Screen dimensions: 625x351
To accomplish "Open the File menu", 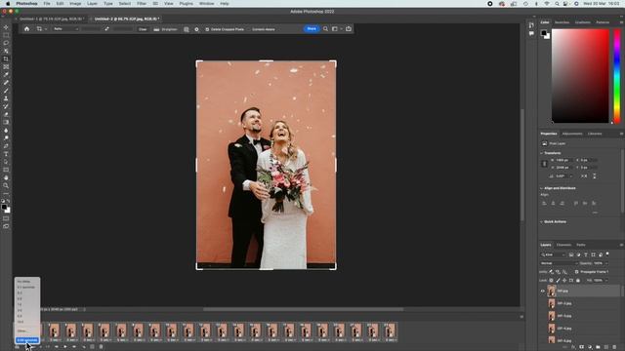I will pos(47,4).
